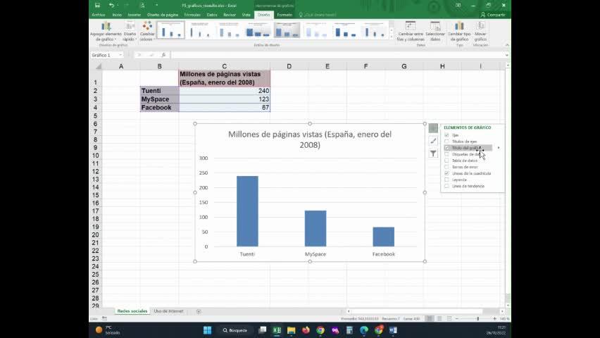Enable the Leyenda checkbox
Screen dimensions: 600x338
point(446,180)
